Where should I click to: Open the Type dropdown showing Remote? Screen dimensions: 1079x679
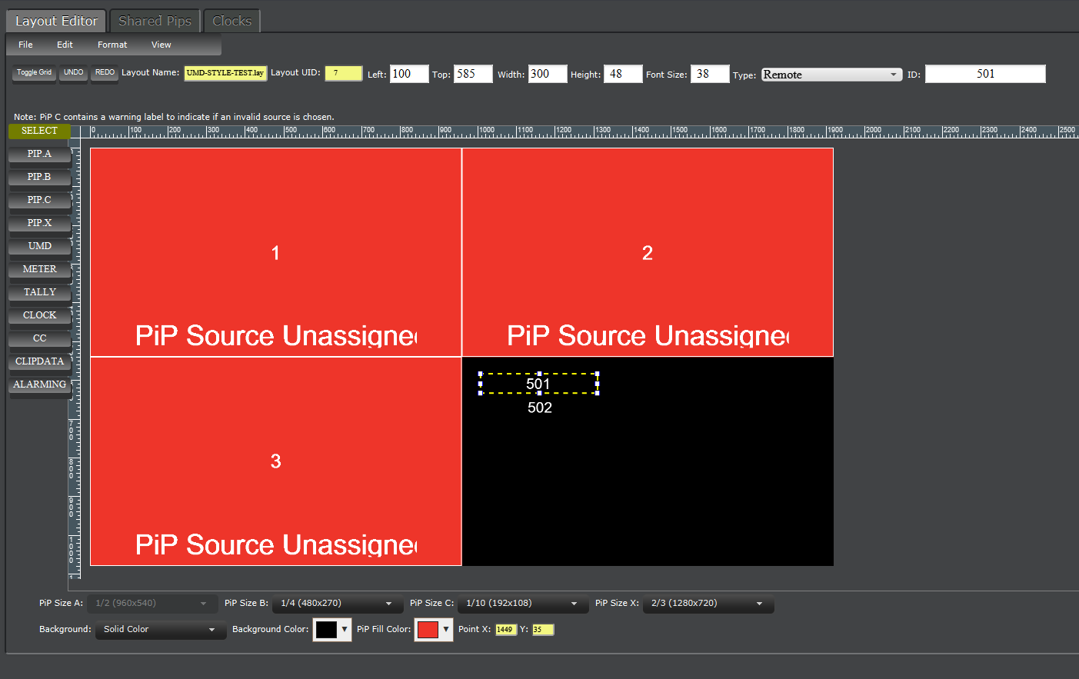pyautogui.click(x=831, y=75)
